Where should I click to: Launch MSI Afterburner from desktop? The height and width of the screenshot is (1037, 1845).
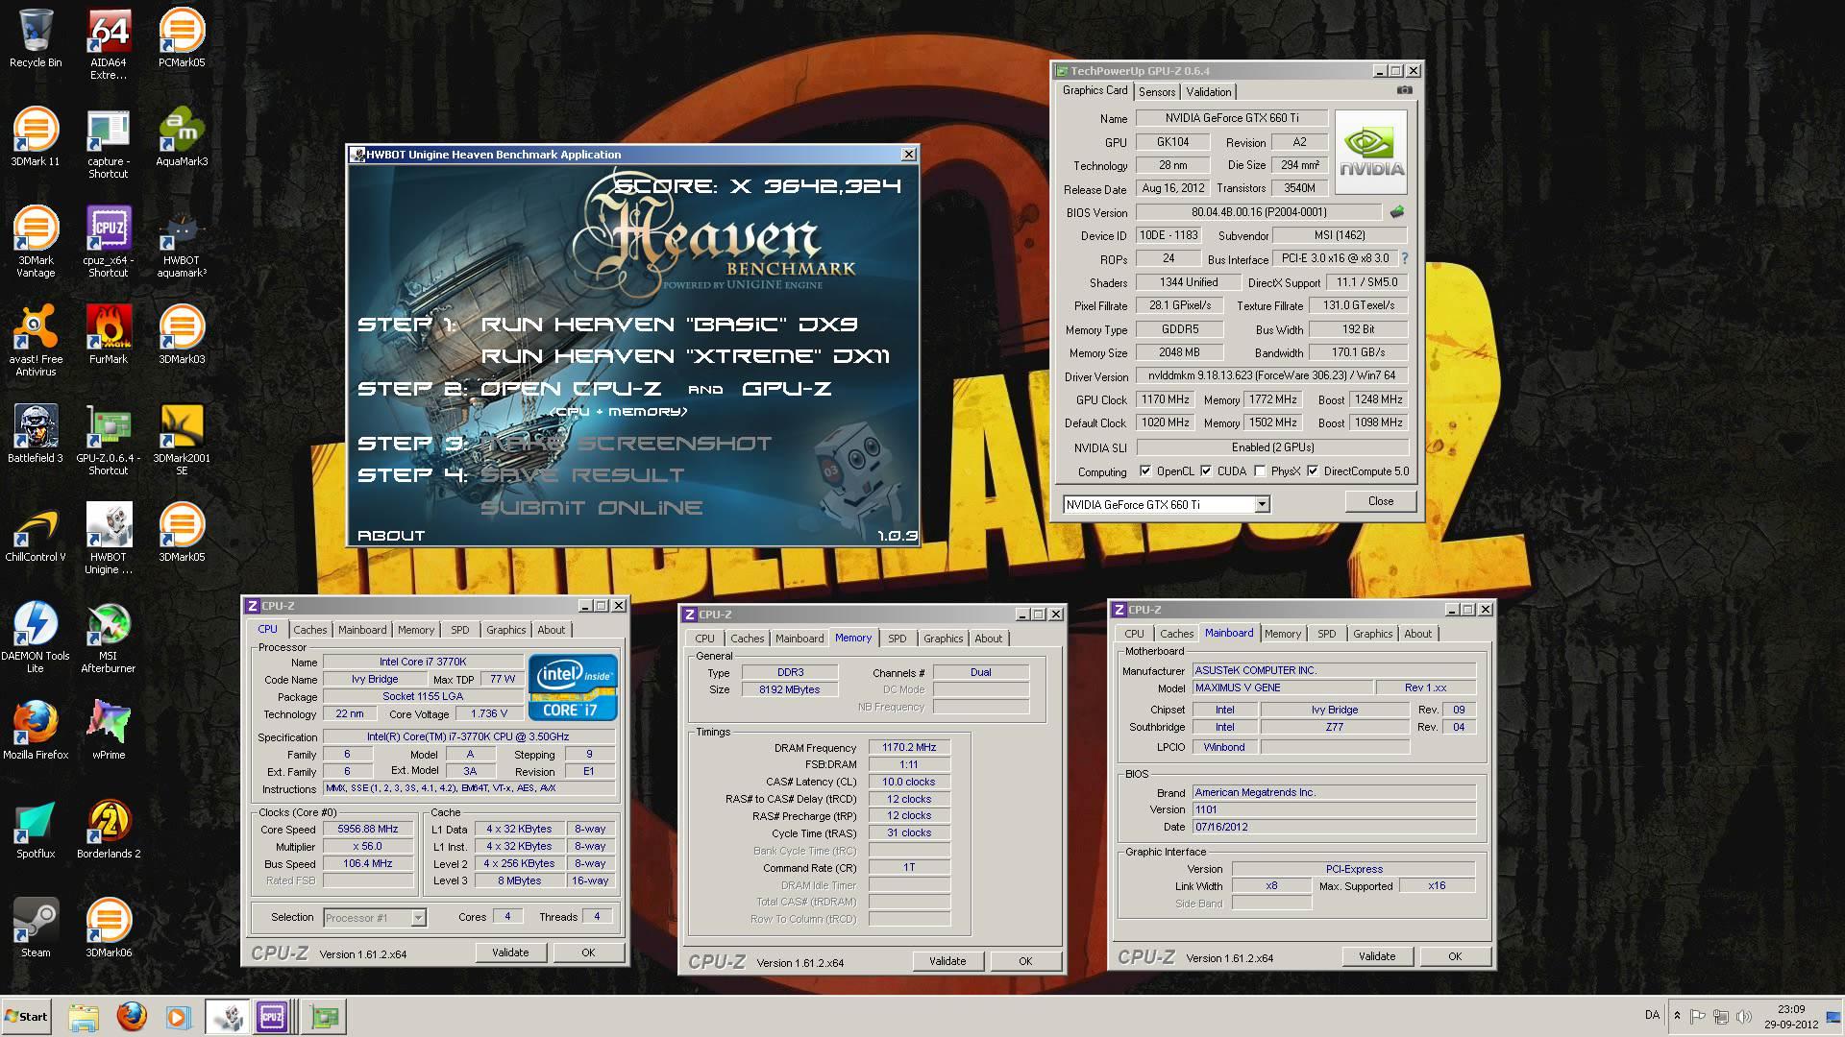(109, 638)
